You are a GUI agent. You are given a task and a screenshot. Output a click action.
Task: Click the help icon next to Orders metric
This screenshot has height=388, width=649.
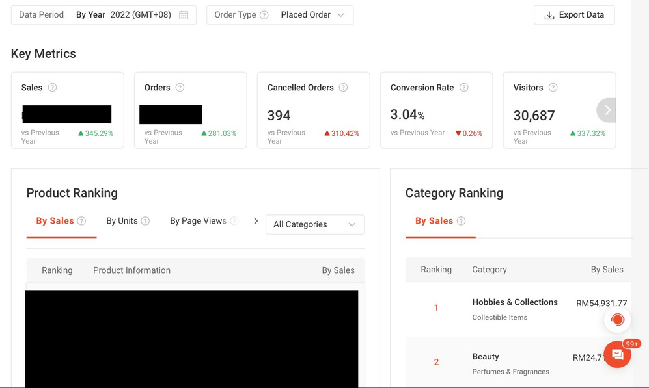click(x=180, y=88)
